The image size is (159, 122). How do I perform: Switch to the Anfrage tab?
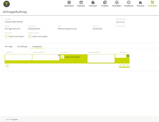(x=9, y=46)
